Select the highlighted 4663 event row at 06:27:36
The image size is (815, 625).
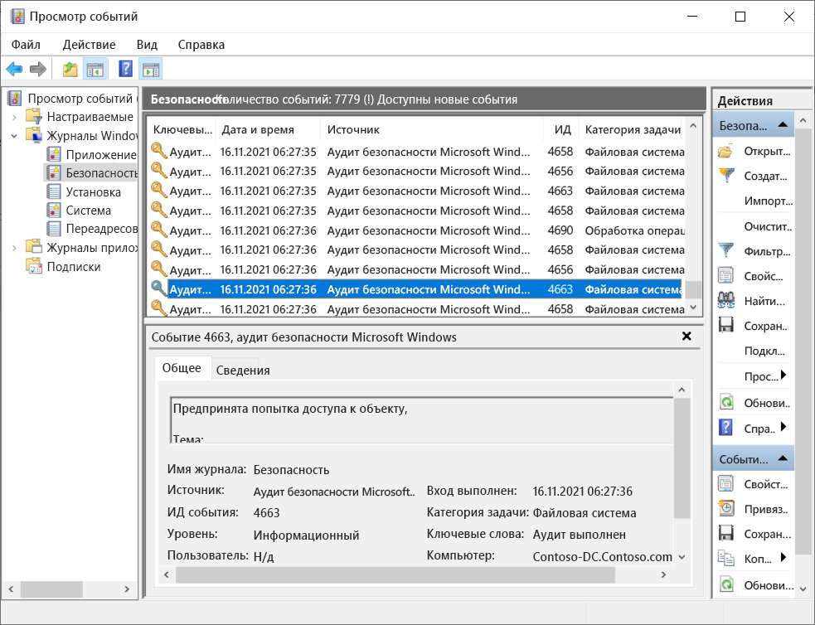417,289
